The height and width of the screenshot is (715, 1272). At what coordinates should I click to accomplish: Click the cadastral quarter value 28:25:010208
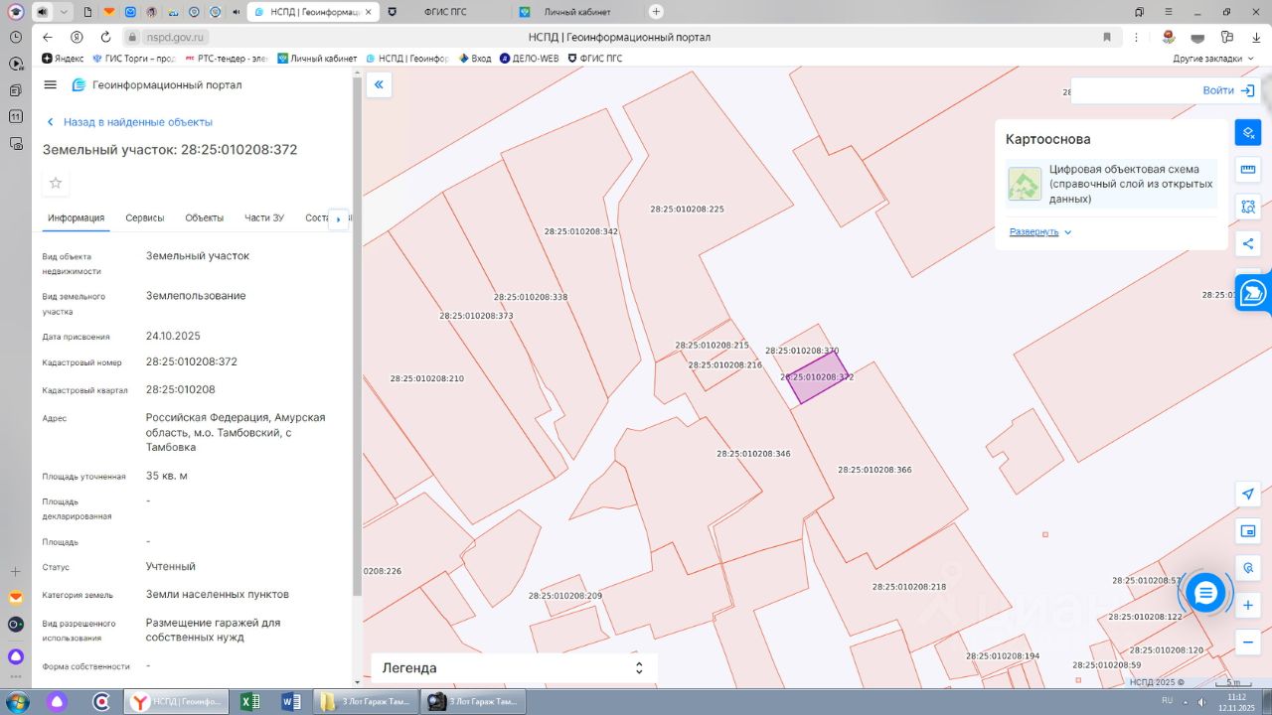point(181,389)
